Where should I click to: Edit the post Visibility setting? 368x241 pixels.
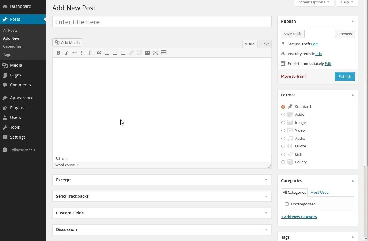[x=319, y=54]
